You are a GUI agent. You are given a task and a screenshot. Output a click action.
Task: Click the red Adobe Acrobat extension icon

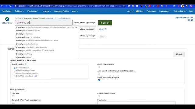click(158, 6)
